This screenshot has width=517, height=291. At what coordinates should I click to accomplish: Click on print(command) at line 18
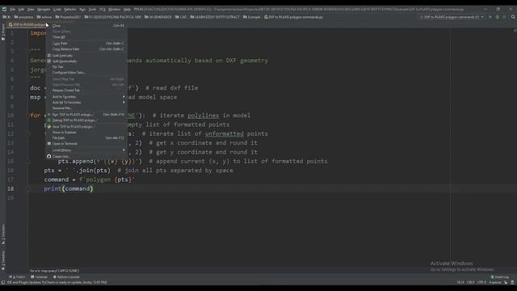coord(69,188)
